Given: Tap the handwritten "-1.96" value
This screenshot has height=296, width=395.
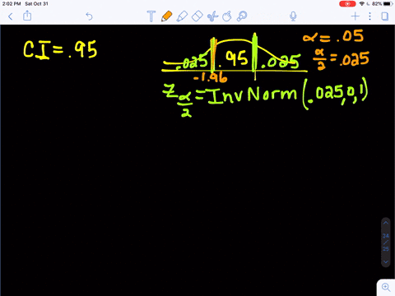Looking at the screenshot, I should click(x=211, y=77).
